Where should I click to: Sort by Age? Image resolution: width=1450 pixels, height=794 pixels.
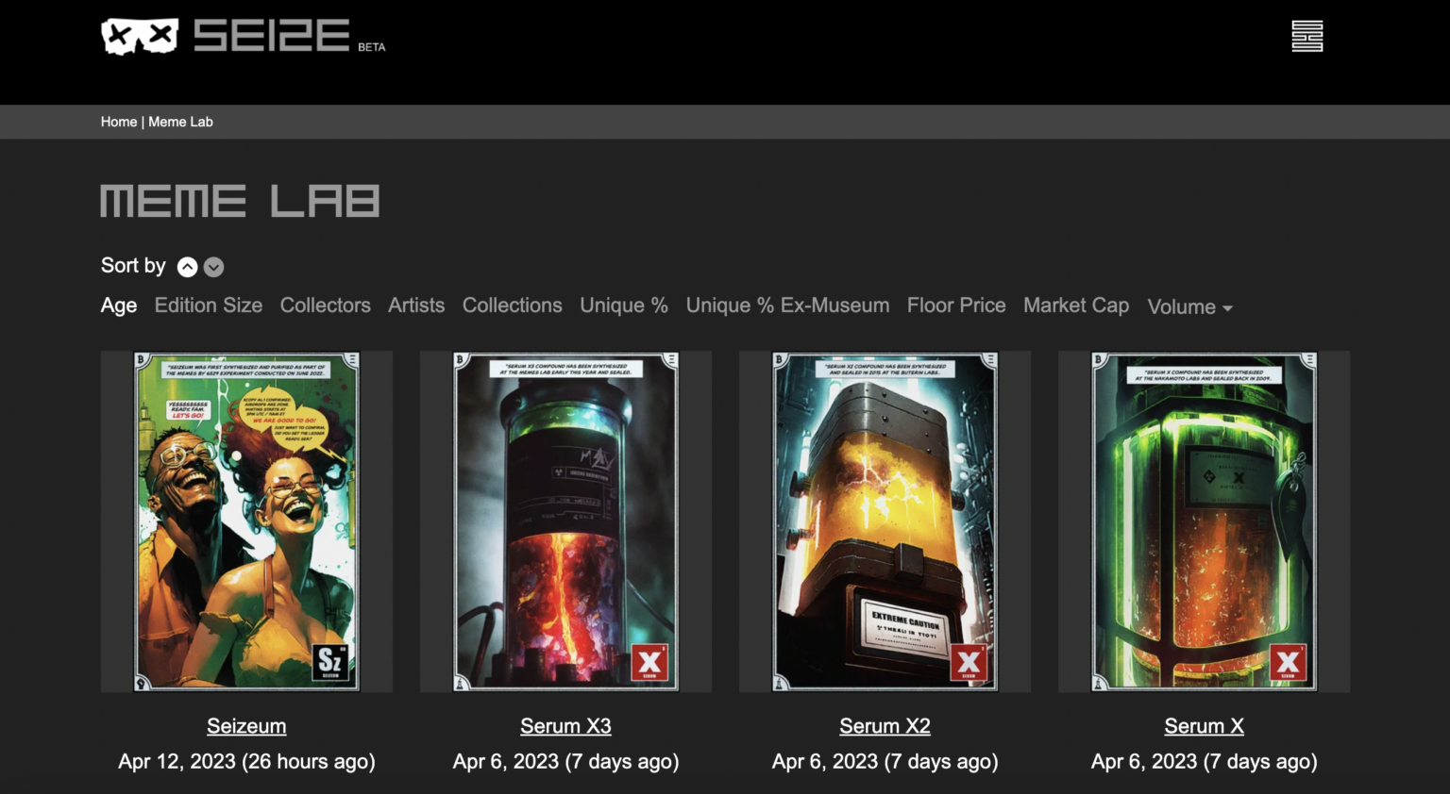tap(119, 306)
